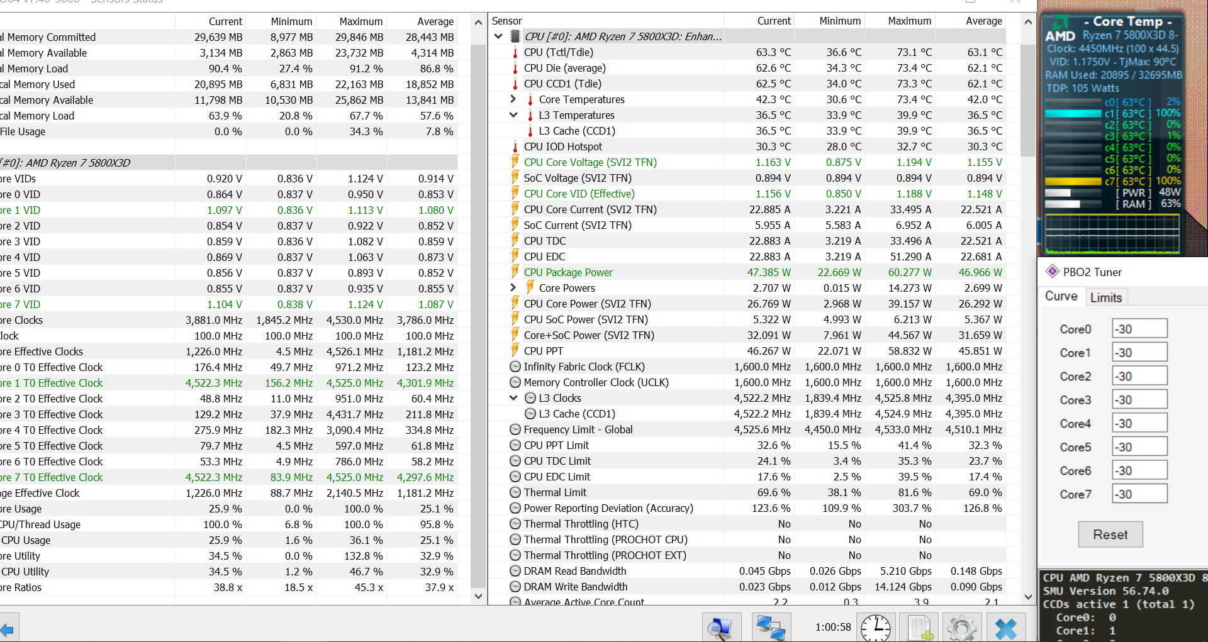1208x642 pixels.
Task: Click circle icon of CPU PPT Limit
Action: (x=515, y=445)
